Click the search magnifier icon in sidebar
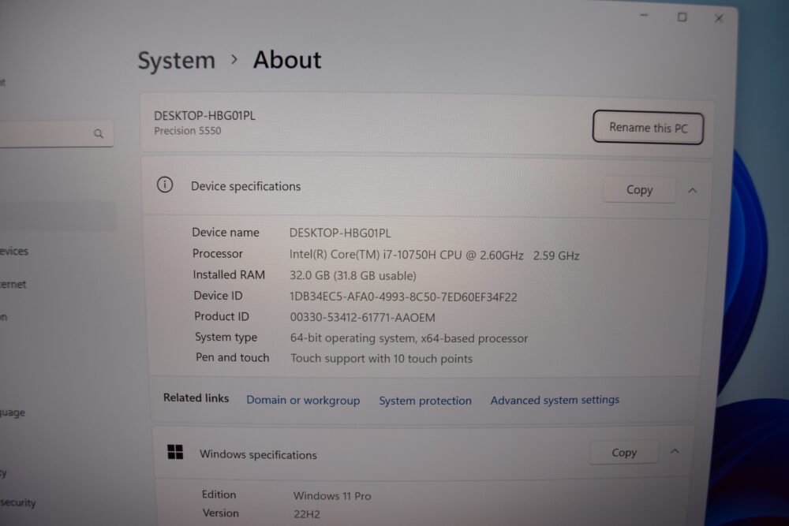The width and height of the screenshot is (789, 526). [x=99, y=133]
